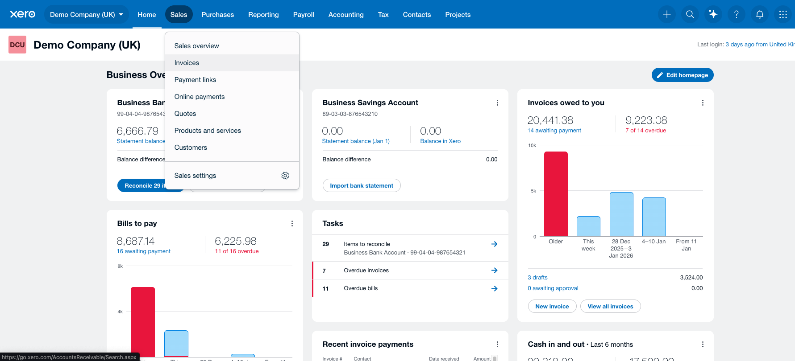Select Payment links in the Sales menu
The height and width of the screenshot is (361, 795).
[232, 80]
